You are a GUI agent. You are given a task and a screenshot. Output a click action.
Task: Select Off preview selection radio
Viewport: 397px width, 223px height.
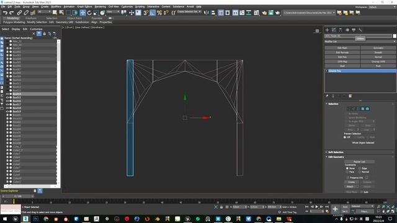pyautogui.click(x=345, y=138)
